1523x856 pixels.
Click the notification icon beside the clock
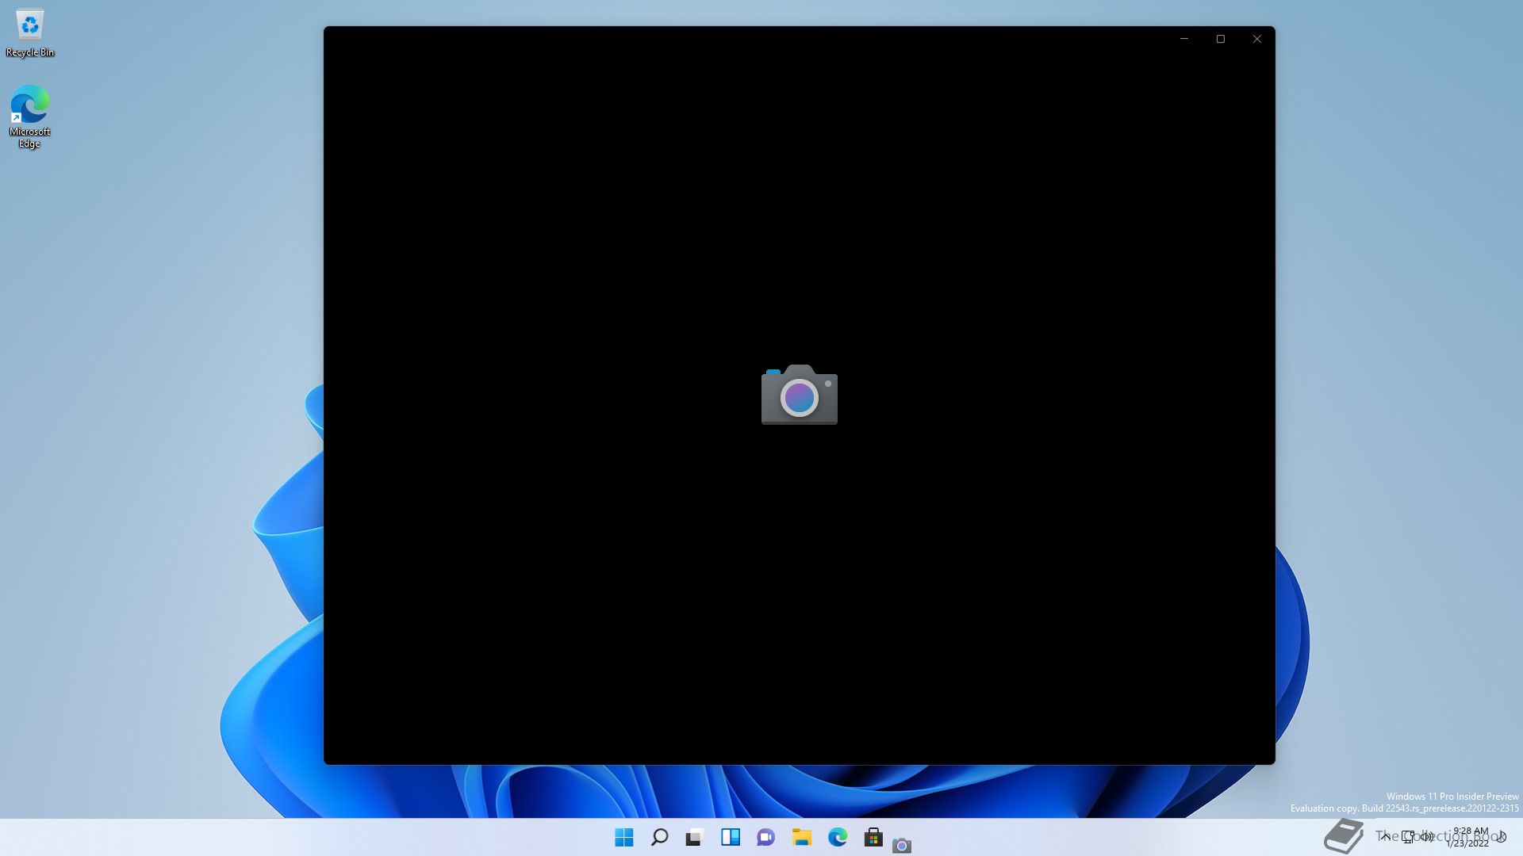(x=1502, y=837)
